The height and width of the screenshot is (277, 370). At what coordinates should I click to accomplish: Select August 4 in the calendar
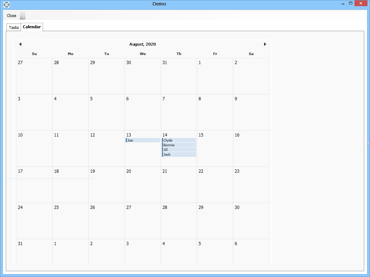(x=70, y=112)
